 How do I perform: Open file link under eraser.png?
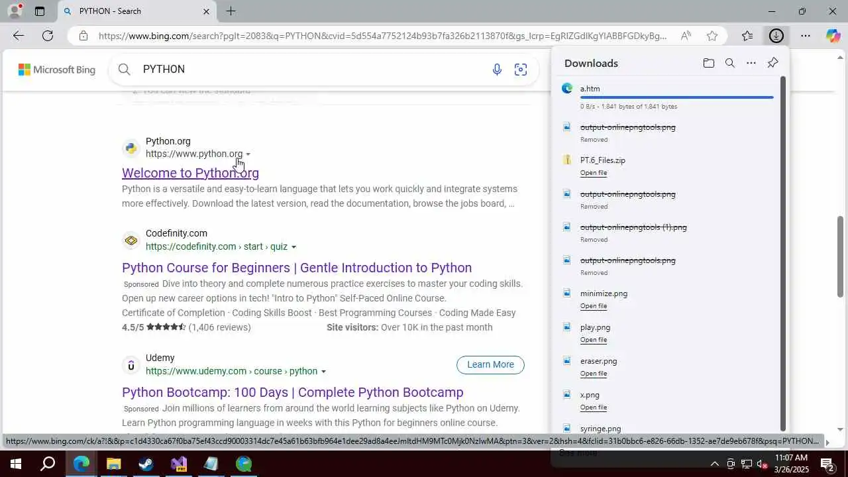594,374
